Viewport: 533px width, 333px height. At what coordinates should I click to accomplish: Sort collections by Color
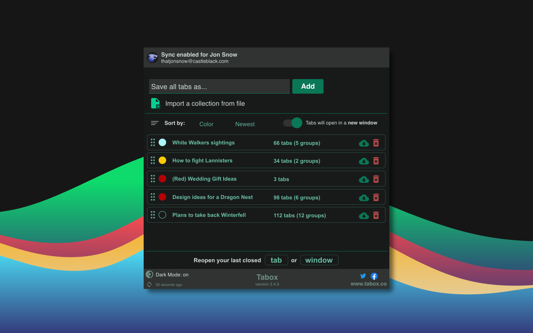pos(206,124)
